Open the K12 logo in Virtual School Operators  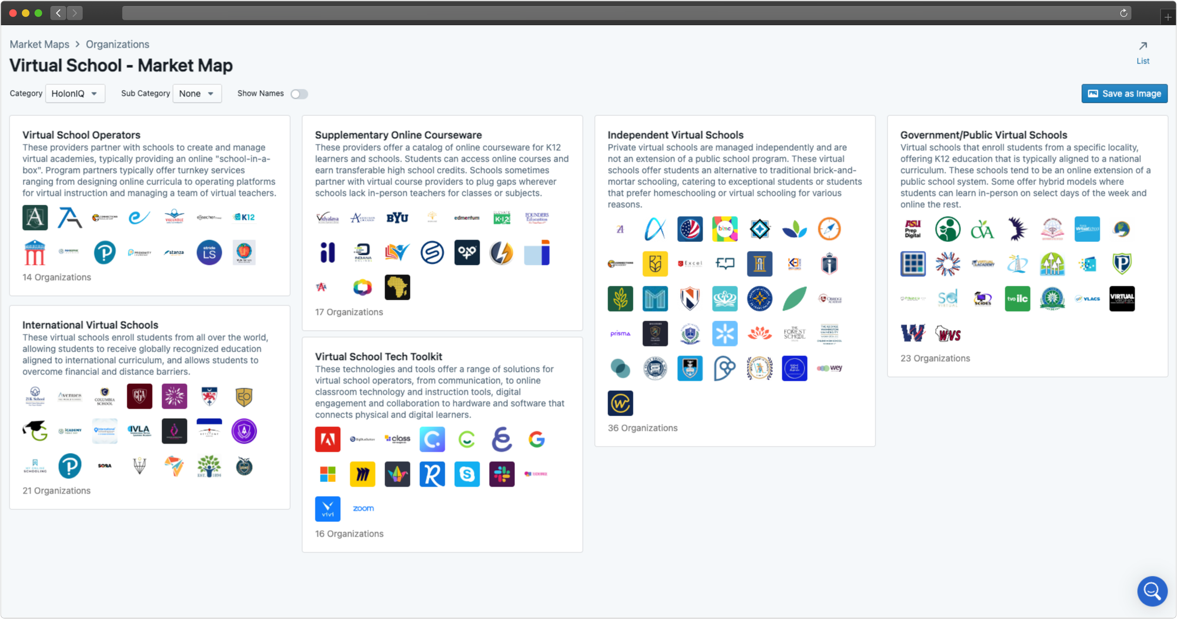pyautogui.click(x=244, y=217)
